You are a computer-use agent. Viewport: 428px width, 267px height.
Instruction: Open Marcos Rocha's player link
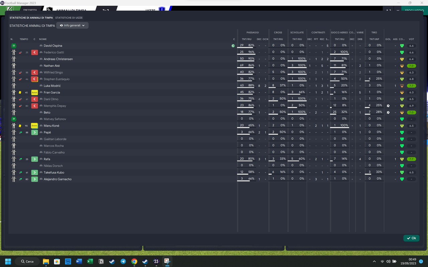(x=53, y=146)
